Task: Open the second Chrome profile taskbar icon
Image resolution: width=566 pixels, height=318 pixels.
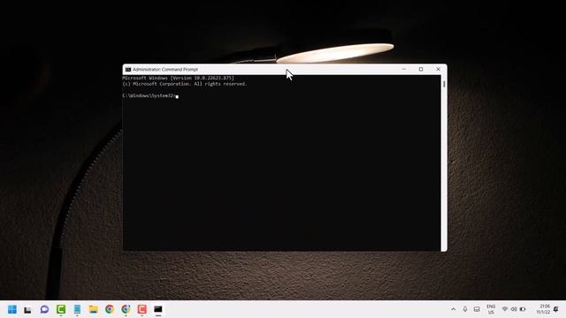Action: pos(126,309)
